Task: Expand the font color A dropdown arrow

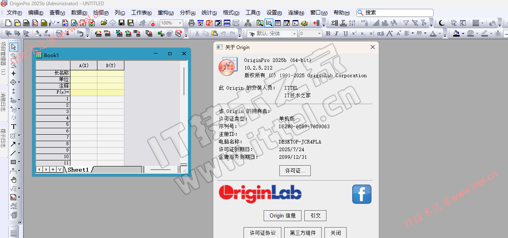Action: (x=440, y=33)
